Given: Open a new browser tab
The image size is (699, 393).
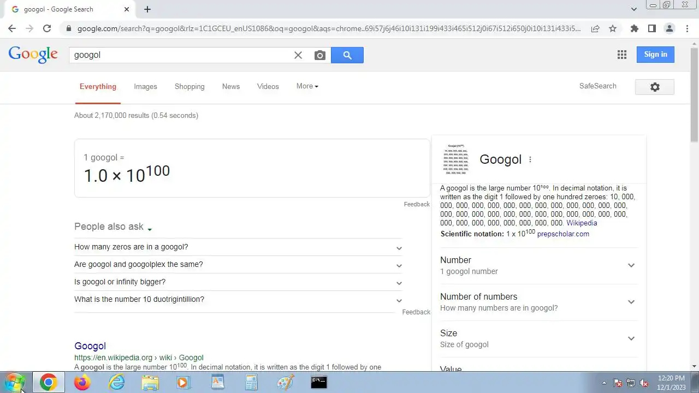Looking at the screenshot, I should [x=147, y=9].
